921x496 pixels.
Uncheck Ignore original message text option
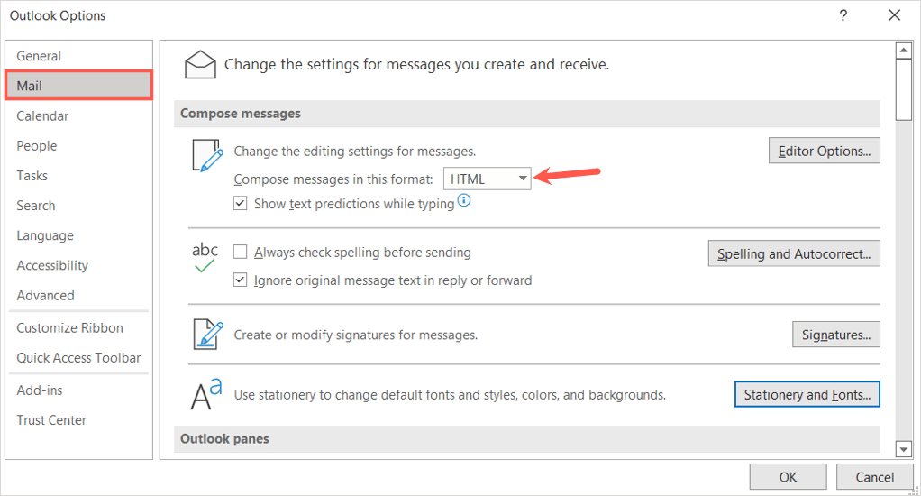tap(241, 280)
